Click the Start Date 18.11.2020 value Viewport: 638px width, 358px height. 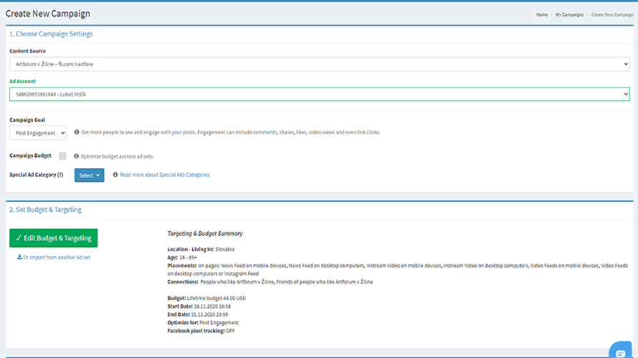point(212,306)
